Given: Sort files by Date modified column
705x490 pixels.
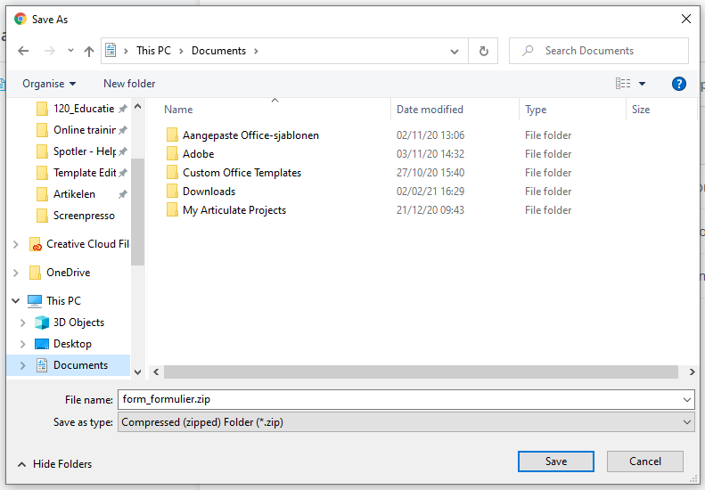Looking at the screenshot, I should pos(430,110).
